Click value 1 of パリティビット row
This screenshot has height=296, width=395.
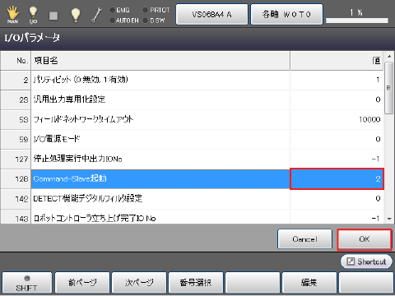337,80
